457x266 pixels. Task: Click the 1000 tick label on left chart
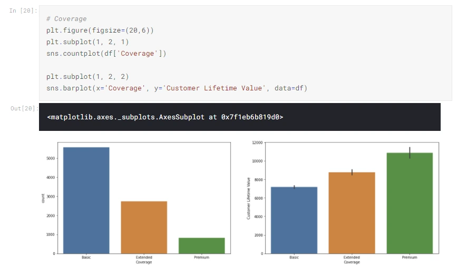coord(51,234)
